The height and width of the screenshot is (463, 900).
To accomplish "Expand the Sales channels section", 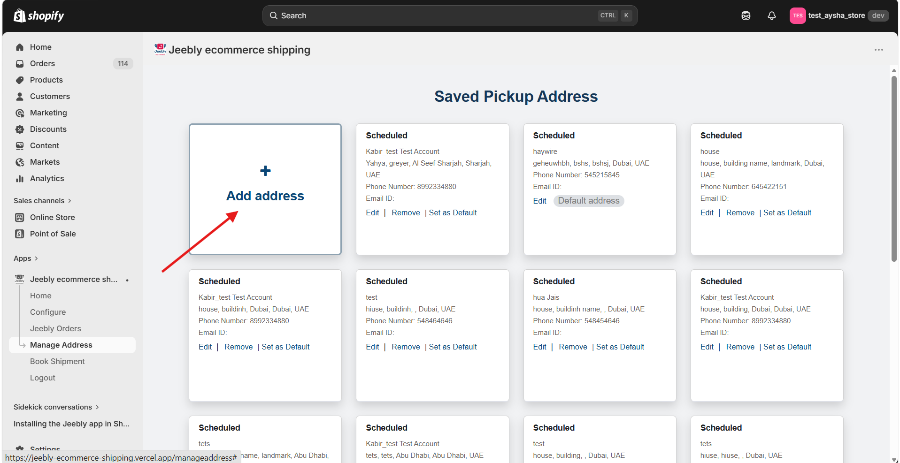I will [x=42, y=200].
